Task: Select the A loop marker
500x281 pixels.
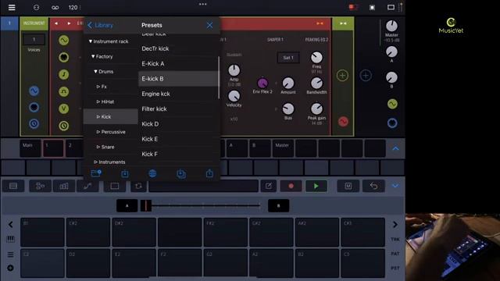Action: pos(127,205)
